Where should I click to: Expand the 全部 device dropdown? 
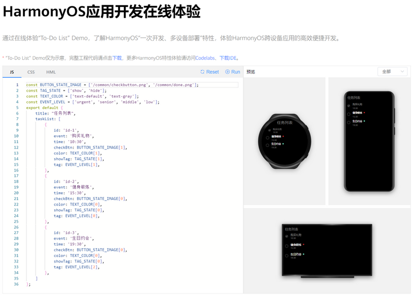(392, 71)
